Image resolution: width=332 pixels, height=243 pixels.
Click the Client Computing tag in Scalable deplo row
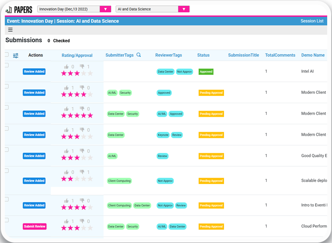click(x=119, y=181)
